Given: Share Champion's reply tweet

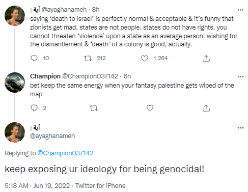Looking at the screenshot, I should 206,108.
